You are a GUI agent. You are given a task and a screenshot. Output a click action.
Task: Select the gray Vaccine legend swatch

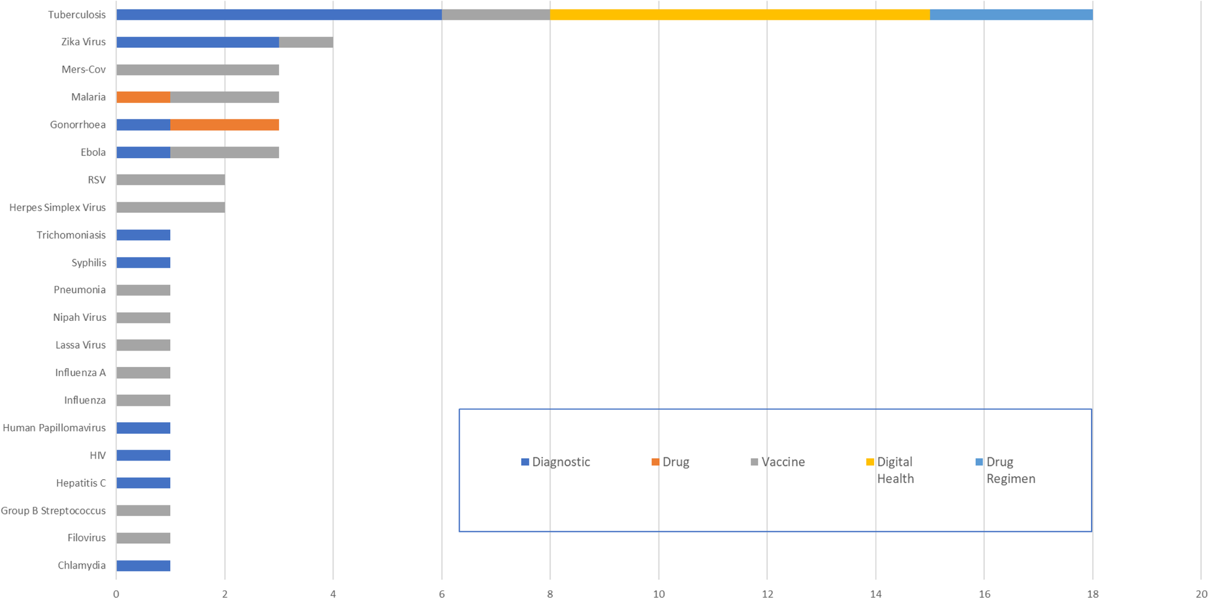tap(755, 462)
